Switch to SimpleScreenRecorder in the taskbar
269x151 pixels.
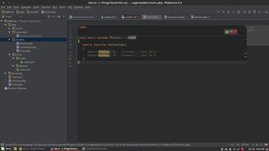(95, 149)
